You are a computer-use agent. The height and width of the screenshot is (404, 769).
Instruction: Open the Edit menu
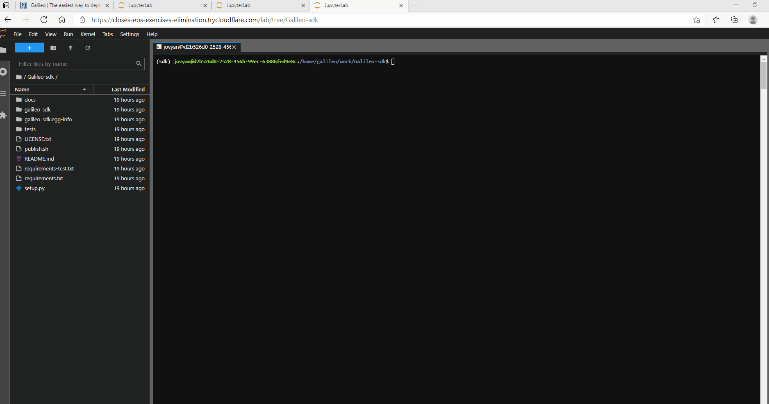[x=33, y=34]
